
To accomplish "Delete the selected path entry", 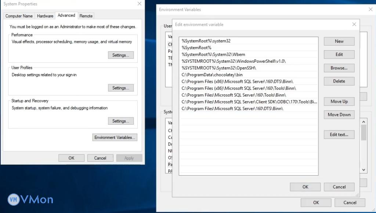I will point(339,81).
